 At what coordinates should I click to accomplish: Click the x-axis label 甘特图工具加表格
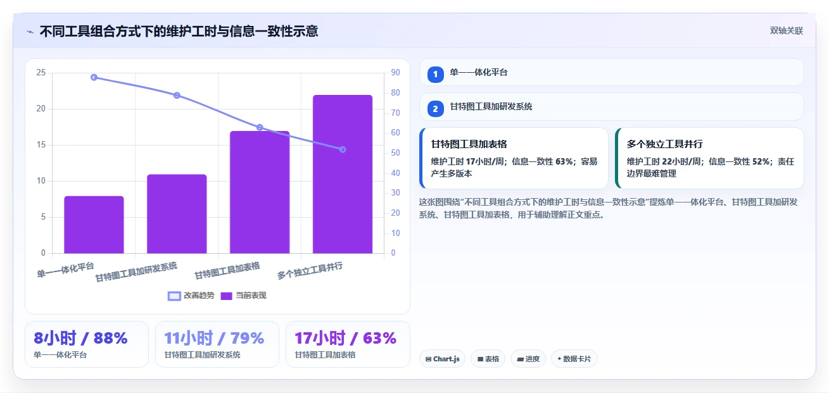tap(227, 270)
